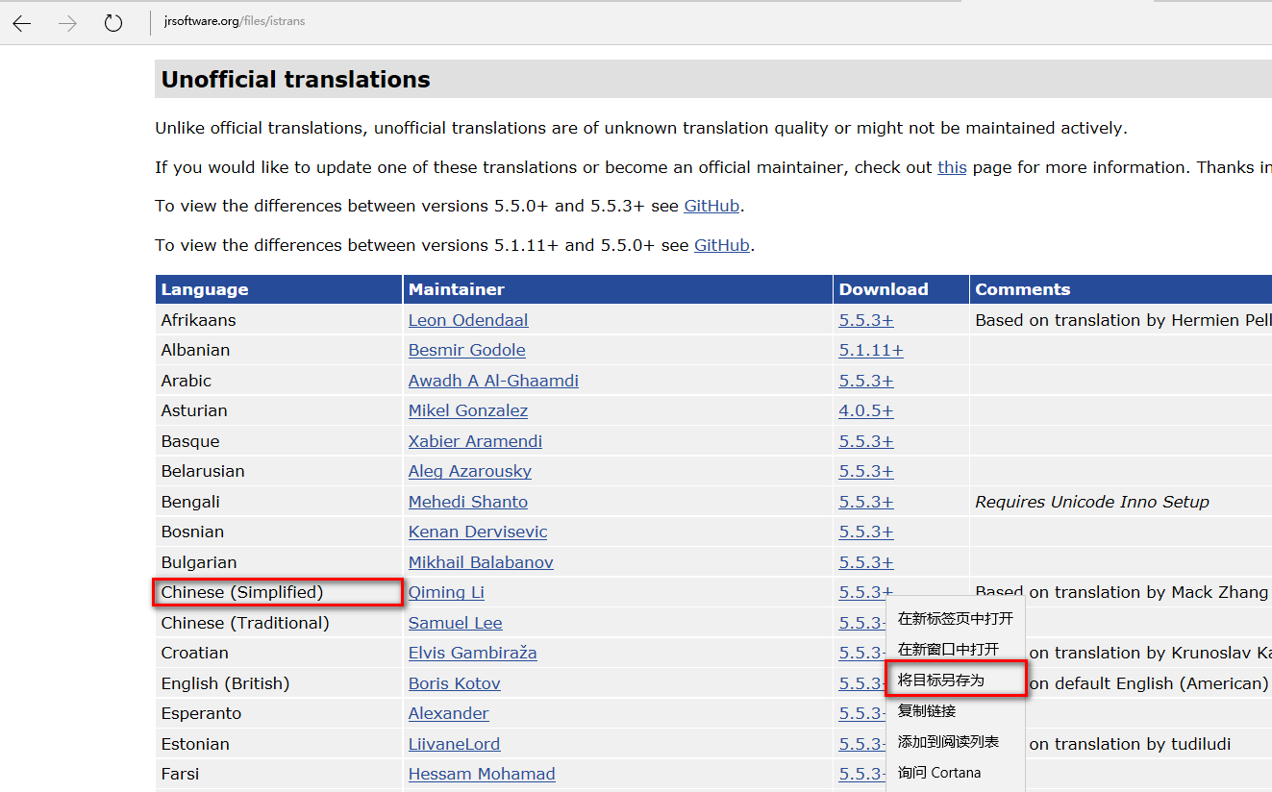Screen dimensions: 1272x792
Task: Choose '将目标另存为' from context menu
Action: (x=940, y=680)
